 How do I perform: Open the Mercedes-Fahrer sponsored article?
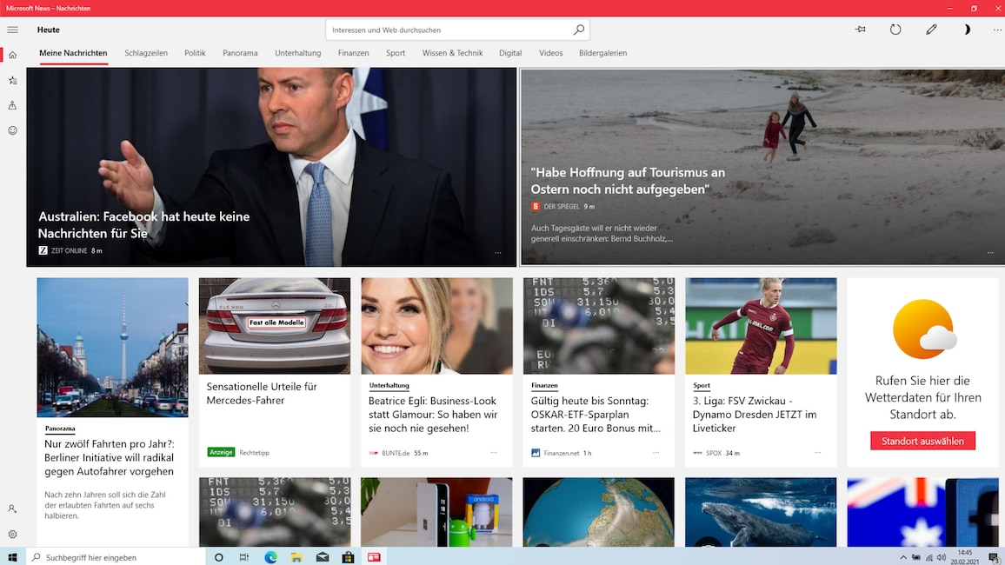262,393
